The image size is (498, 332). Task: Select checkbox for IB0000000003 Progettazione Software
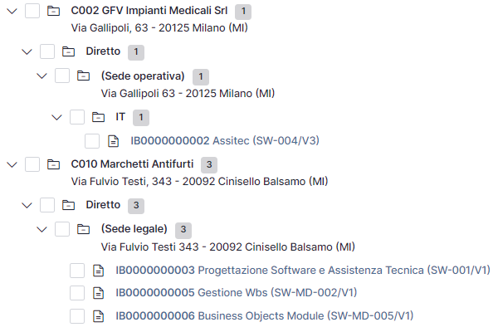[77, 271]
